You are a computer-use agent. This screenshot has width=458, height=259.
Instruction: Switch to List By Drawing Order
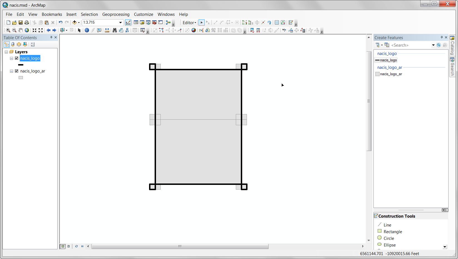pos(7,44)
